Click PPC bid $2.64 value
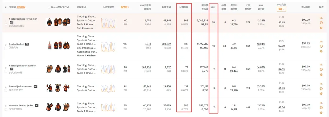Screen dimensions: 329x117 pos(281,107)
